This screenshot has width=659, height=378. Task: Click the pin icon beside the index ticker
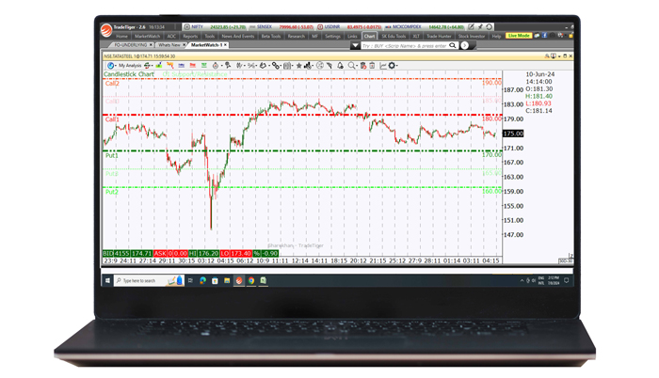480,27
